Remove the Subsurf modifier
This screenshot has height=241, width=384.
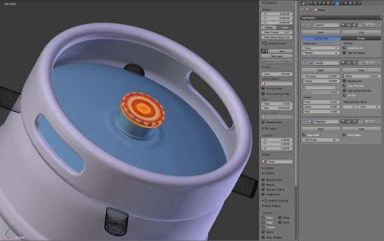(379, 25)
